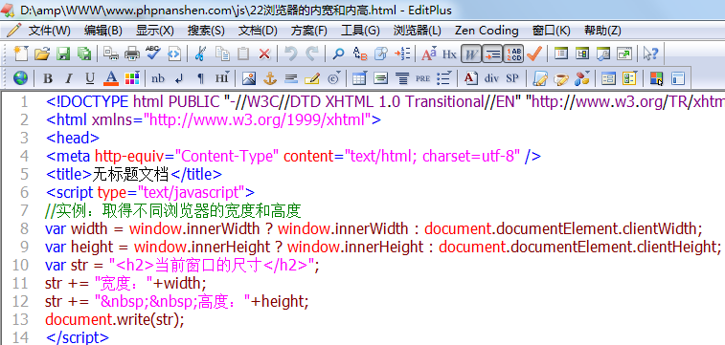Open the © special character dropdown
725x345 pixels.
[333, 78]
